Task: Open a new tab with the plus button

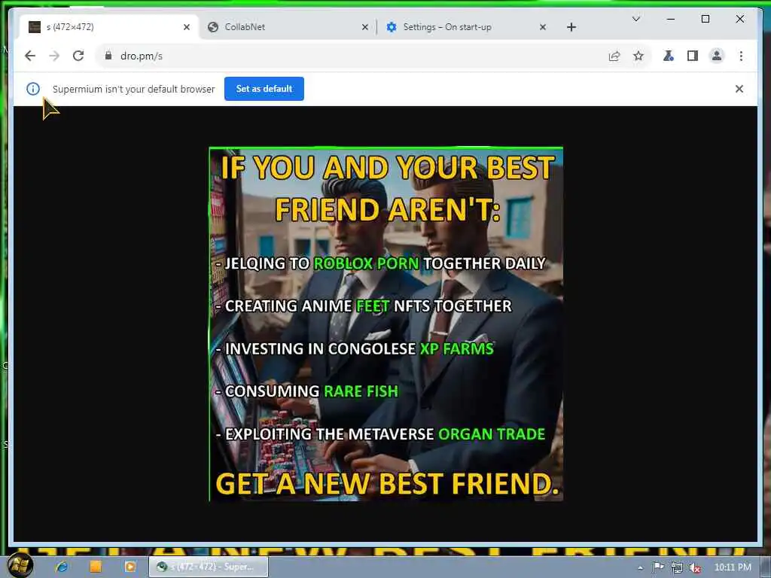Action: pyautogui.click(x=571, y=27)
